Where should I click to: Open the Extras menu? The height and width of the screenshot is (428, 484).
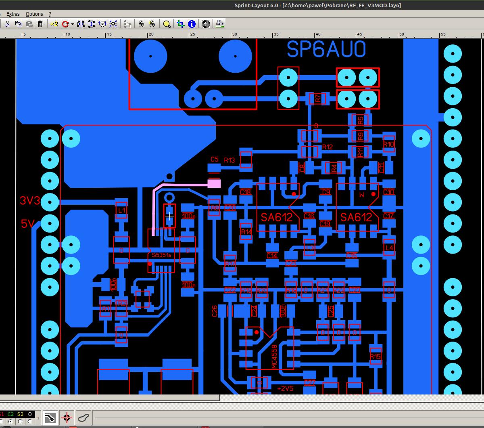(13, 14)
